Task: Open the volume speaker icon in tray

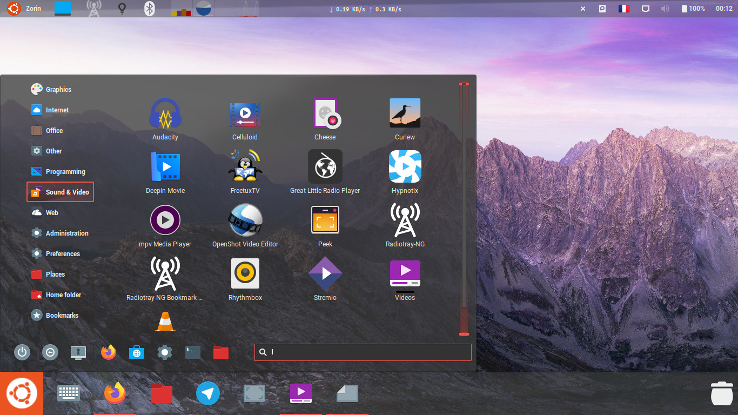Action: (665, 9)
